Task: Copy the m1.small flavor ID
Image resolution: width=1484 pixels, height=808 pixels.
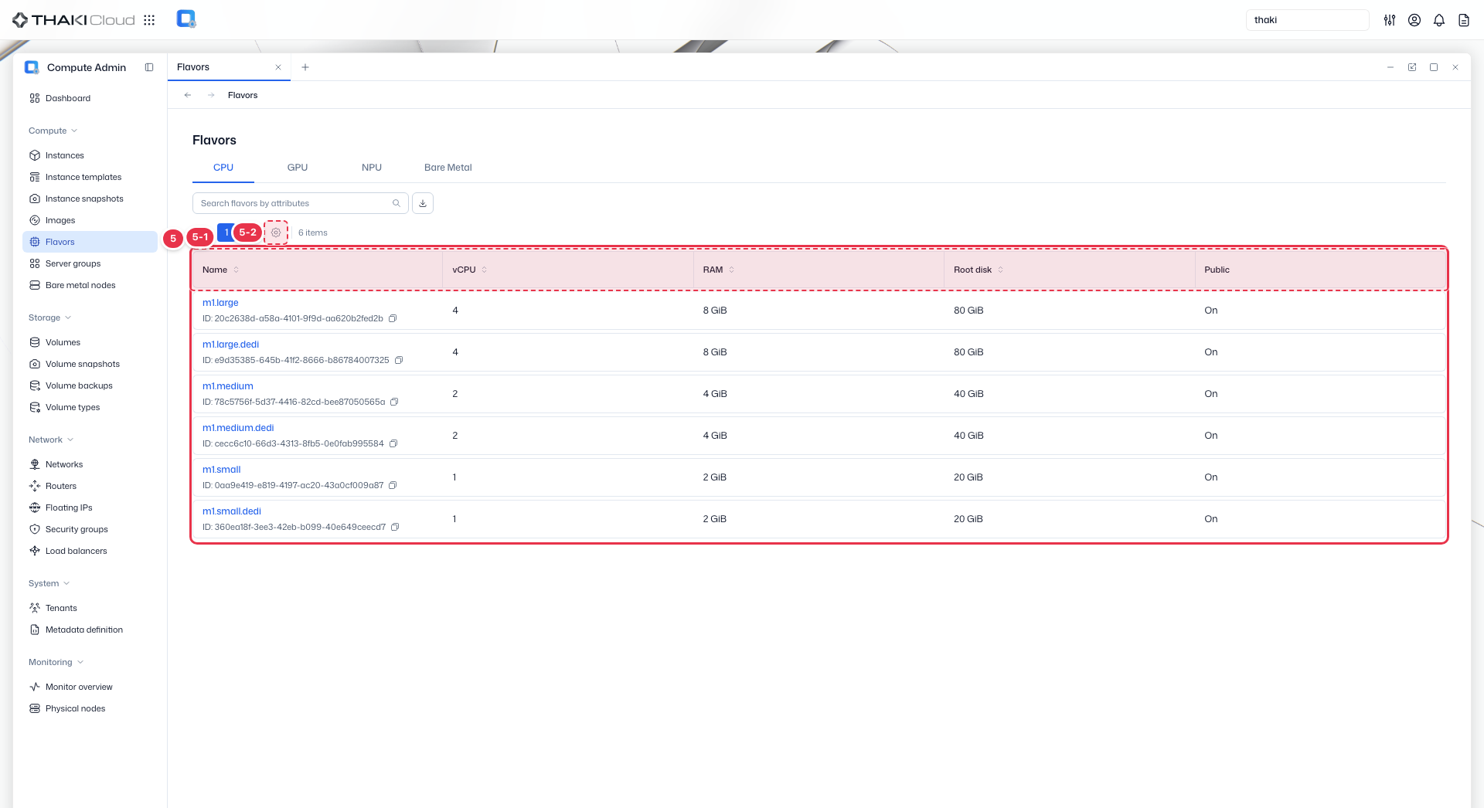Action: 393,485
